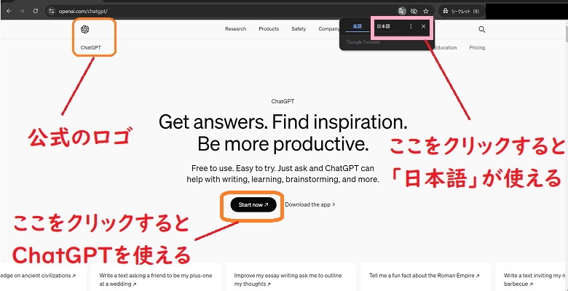Bookmark page with the star icon
The width and height of the screenshot is (568, 291).
426,11
